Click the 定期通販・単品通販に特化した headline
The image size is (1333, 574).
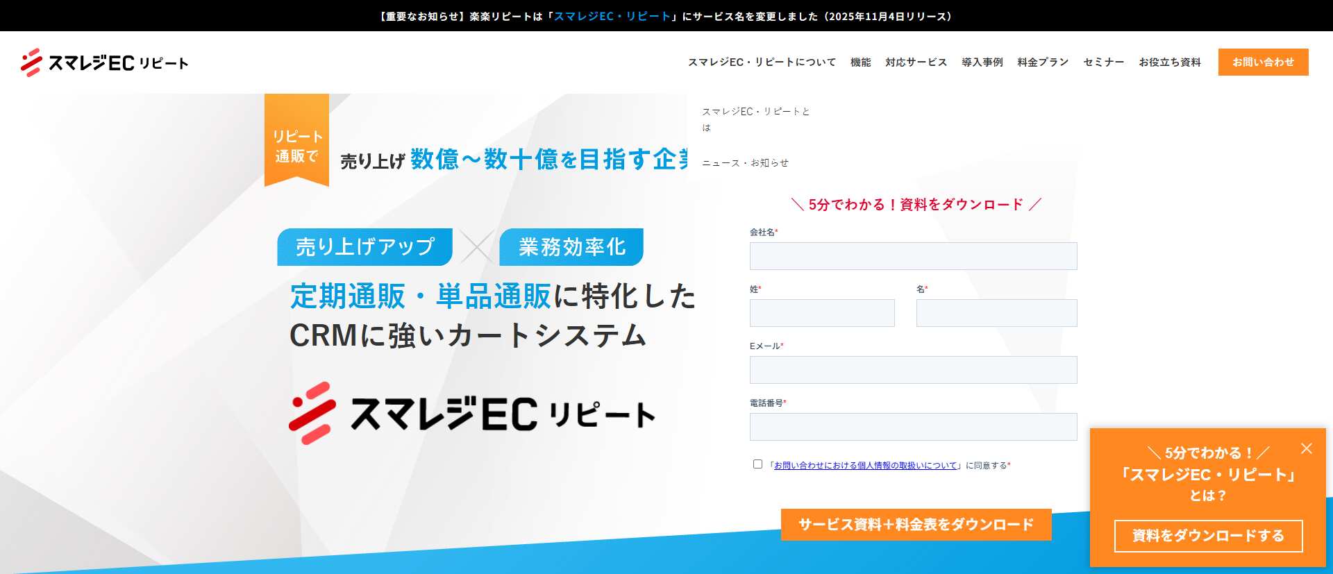(x=493, y=296)
